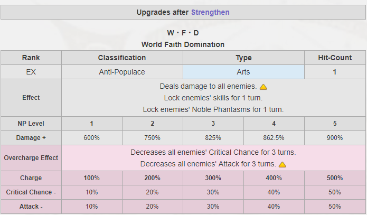Click upgrade triangle icon beside Decreases Attack

(283, 164)
